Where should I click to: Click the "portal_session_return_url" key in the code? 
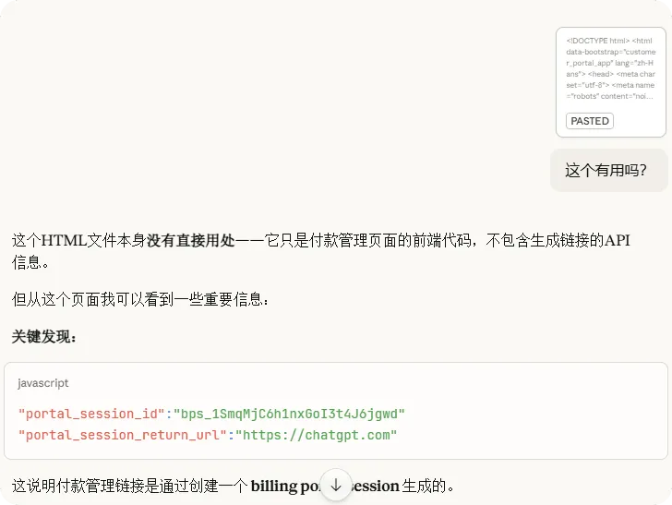122,435
